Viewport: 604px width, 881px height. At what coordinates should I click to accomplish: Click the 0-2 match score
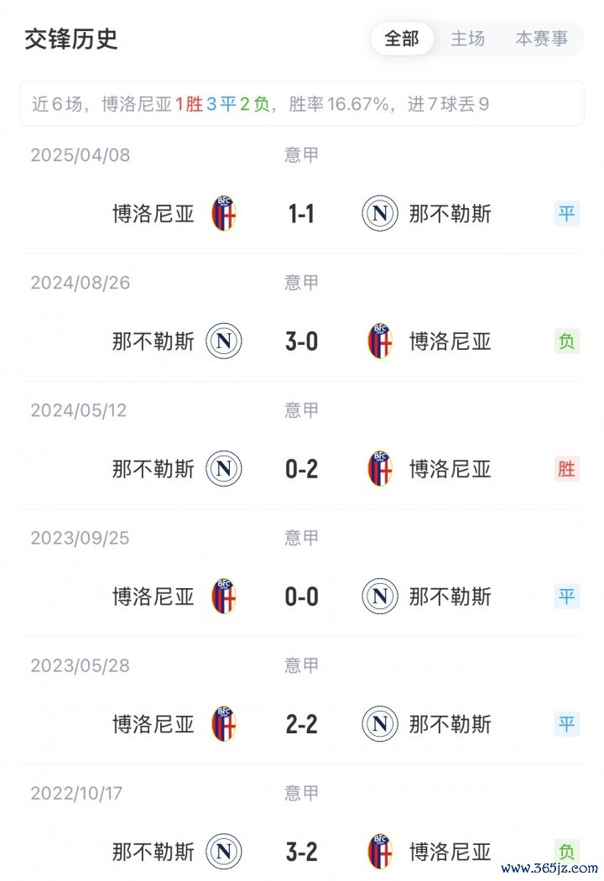(301, 469)
